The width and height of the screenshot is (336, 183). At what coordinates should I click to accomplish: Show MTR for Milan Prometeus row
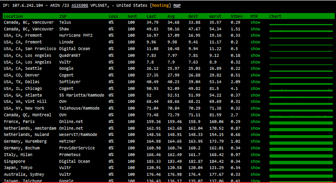click(255, 155)
